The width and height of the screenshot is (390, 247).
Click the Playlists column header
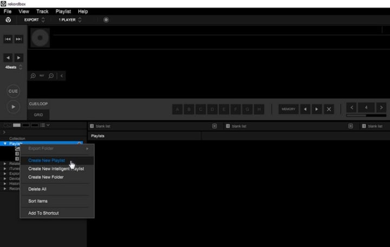[145, 136]
